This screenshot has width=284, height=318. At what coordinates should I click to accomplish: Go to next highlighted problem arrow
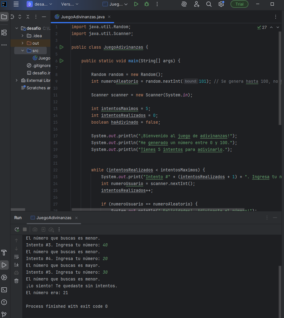pyautogui.click(x=278, y=27)
